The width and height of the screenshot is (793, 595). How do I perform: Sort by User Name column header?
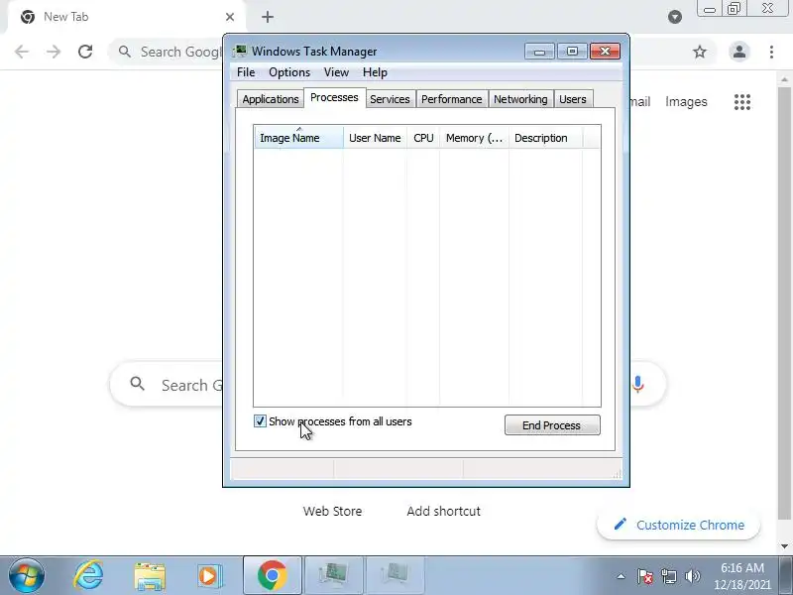375,138
